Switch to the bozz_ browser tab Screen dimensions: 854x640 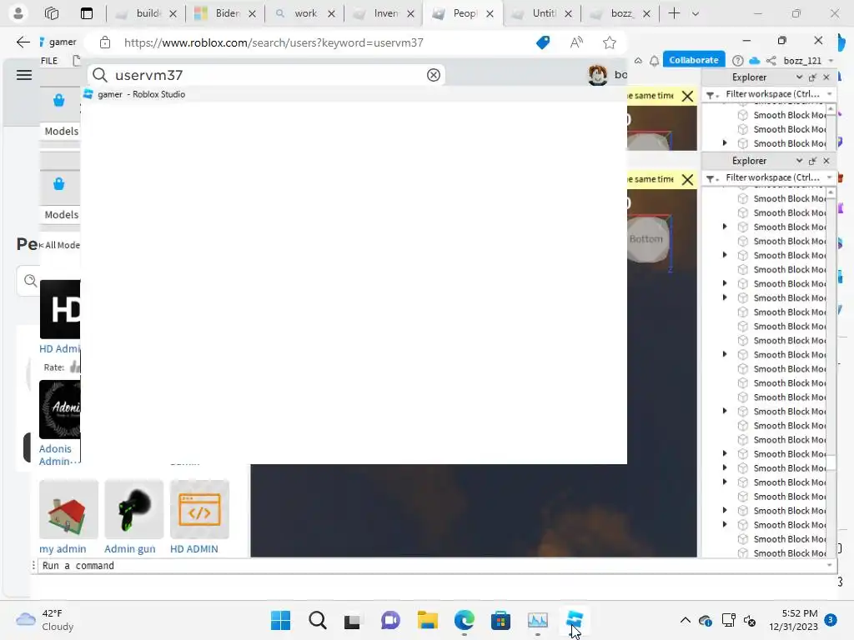[x=620, y=13]
